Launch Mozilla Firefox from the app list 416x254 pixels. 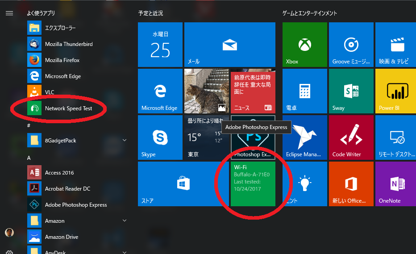click(x=78, y=60)
